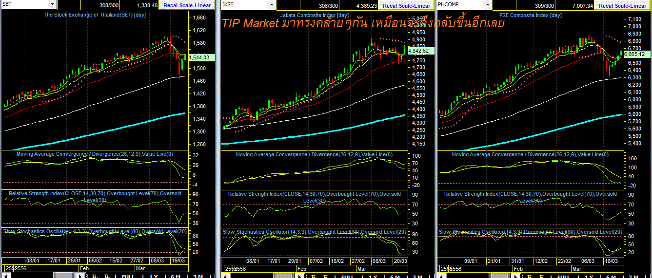Select FULL range for SET chart
This screenshot has width=652, height=278.
point(128,276)
